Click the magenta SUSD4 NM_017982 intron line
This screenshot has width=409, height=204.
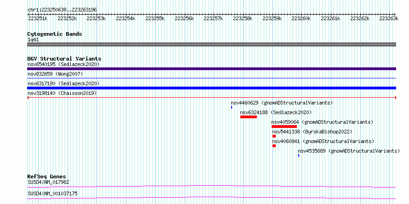pyautogui.click(x=211, y=186)
